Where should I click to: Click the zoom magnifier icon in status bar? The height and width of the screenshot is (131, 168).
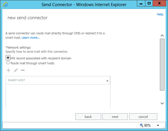pyautogui.click(x=142, y=125)
